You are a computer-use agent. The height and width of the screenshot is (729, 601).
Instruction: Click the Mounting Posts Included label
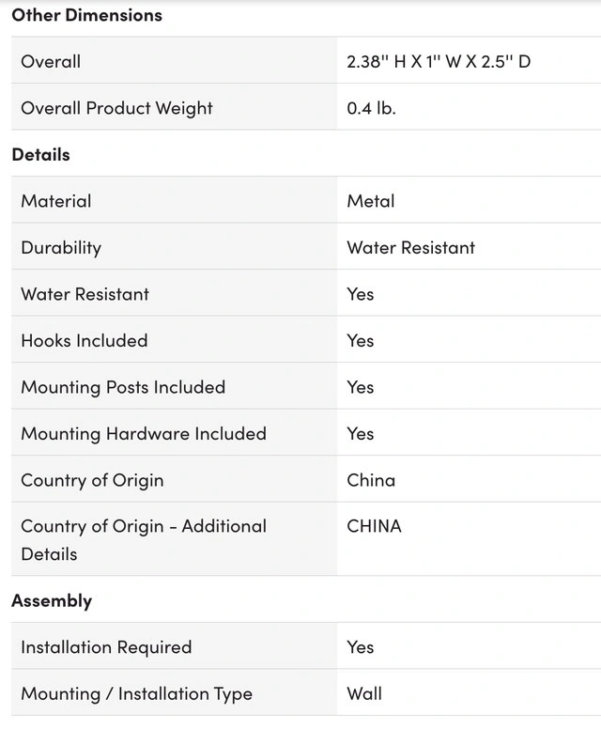123,387
